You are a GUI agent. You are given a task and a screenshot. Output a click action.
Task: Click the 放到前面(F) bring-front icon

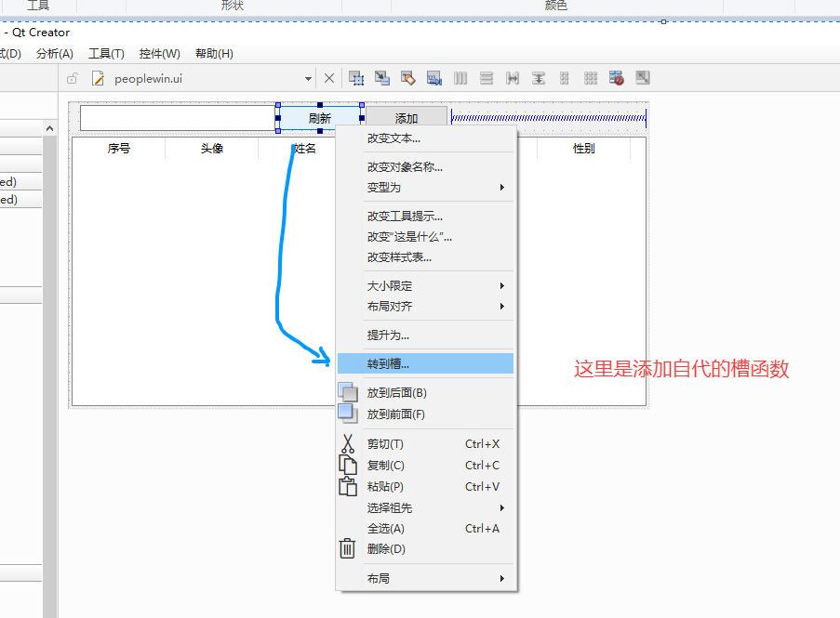(348, 414)
